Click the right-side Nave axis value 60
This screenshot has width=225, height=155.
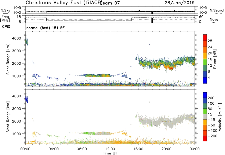(x=201, y=17)
